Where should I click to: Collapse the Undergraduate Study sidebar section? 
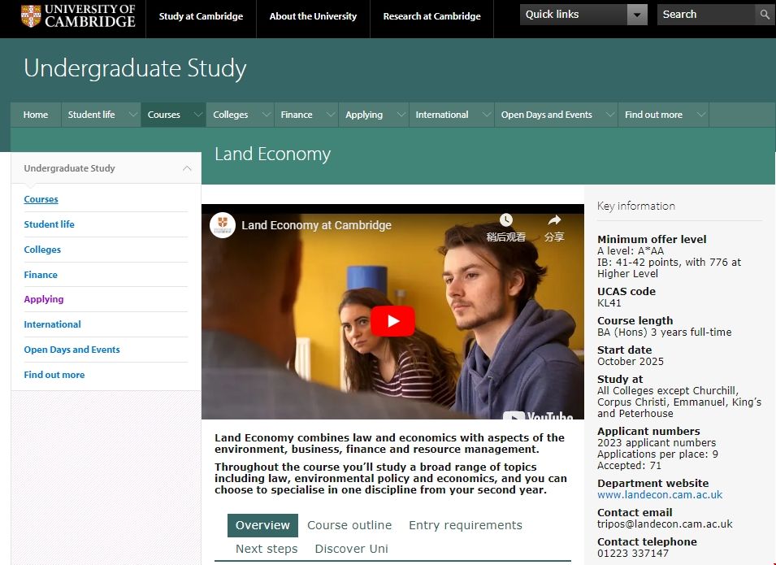[x=187, y=168]
